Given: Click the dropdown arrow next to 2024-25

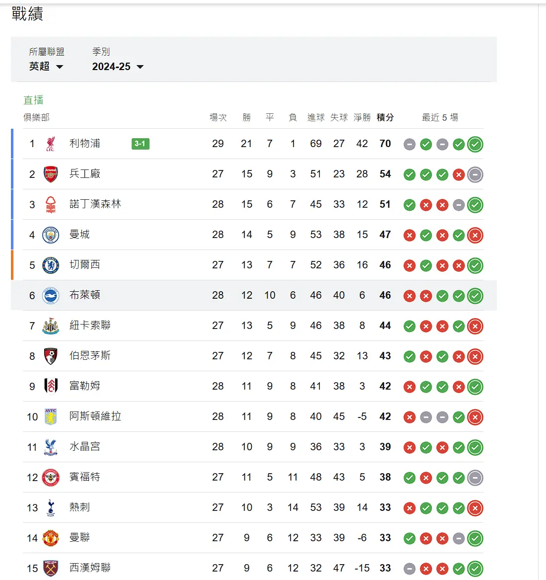Looking at the screenshot, I should click(140, 67).
